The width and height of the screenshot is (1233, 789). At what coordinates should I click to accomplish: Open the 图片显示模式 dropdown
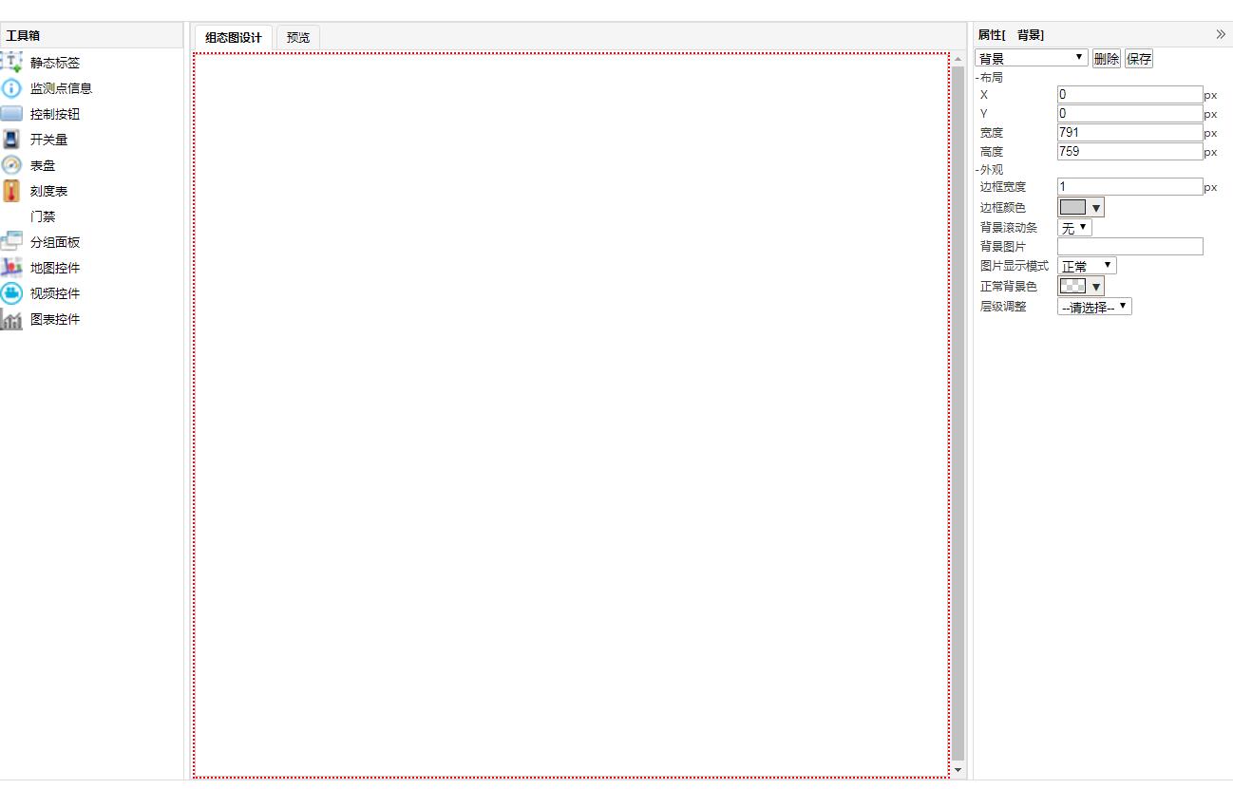(1087, 266)
